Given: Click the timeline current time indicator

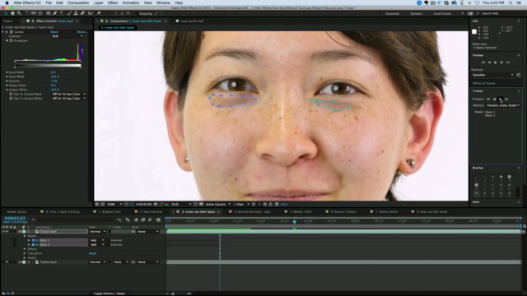Looking at the screenshot, I should [295, 221].
